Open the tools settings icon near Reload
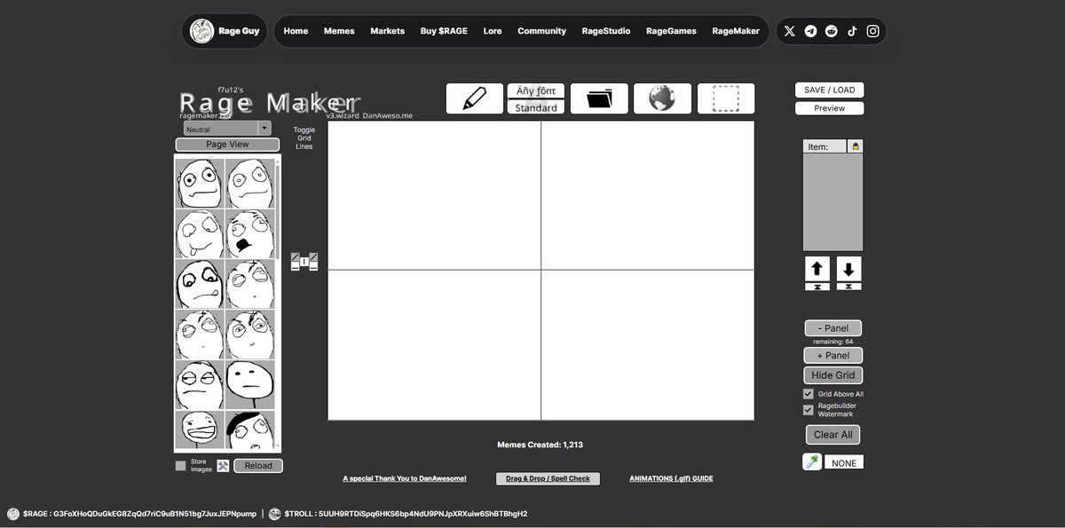Image resolution: width=1065 pixels, height=528 pixels. coord(224,466)
